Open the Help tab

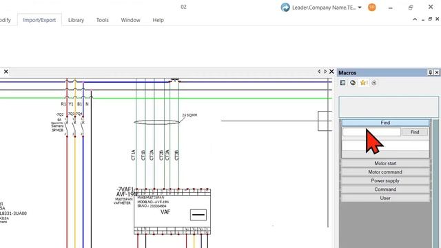coord(158,20)
